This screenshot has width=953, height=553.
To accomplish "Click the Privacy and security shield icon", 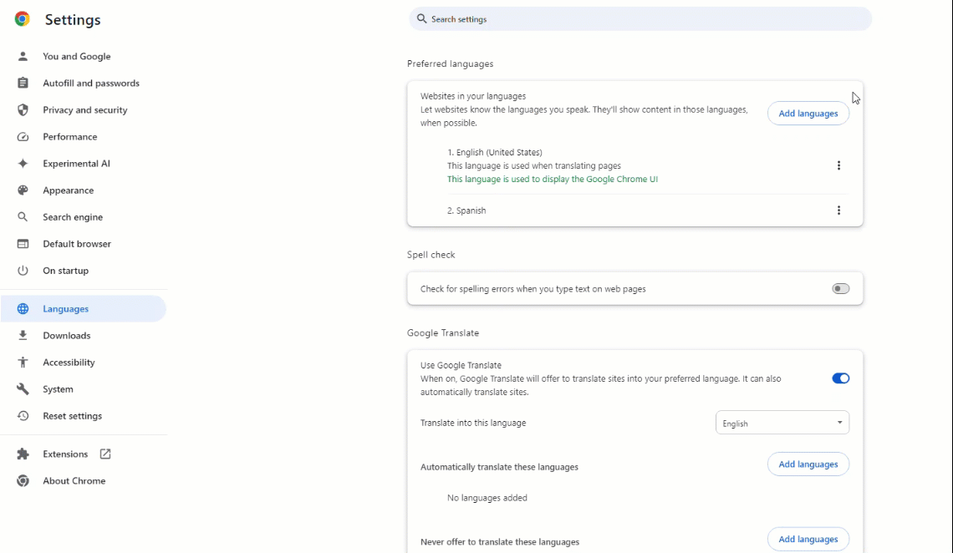I will click(23, 110).
